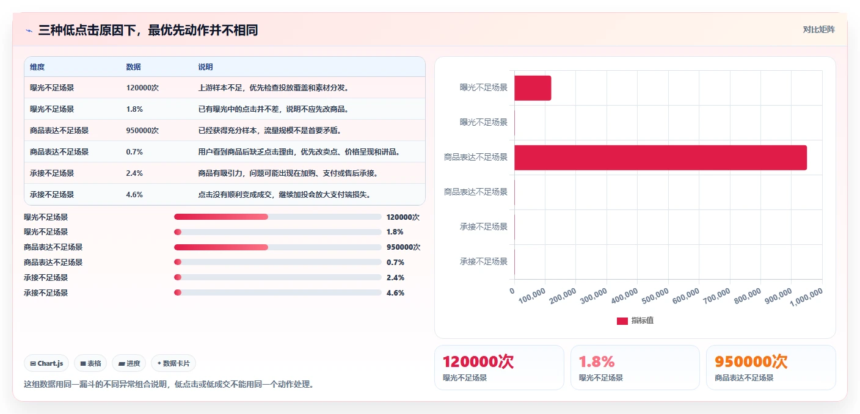Image resolution: width=860 pixels, height=414 pixels.
Task: Select the 表格 chip
Action: 90,363
